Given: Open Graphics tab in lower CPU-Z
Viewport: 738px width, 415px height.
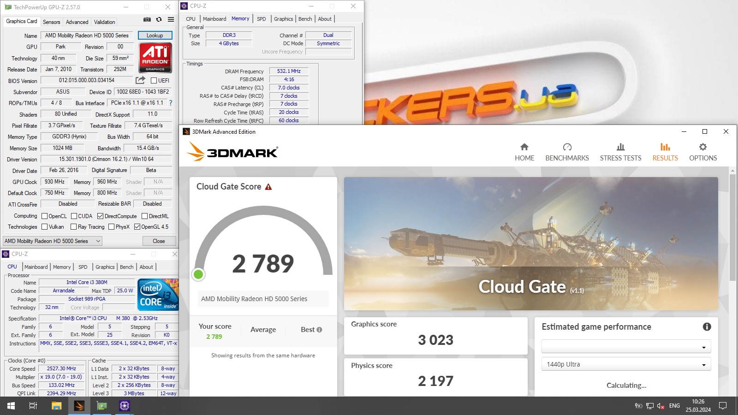Looking at the screenshot, I should pyautogui.click(x=105, y=267).
